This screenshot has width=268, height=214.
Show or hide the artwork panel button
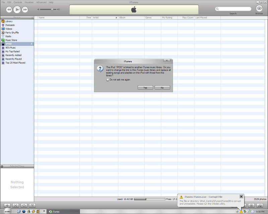coord(32,205)
